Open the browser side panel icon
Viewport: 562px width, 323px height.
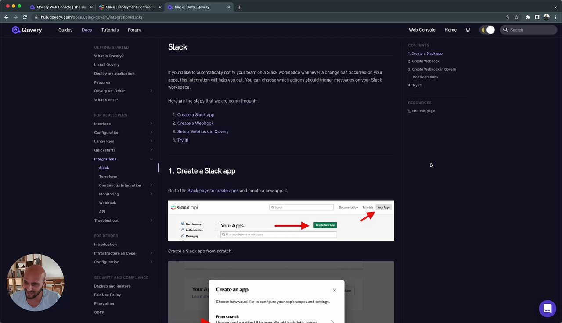point(537,17)
